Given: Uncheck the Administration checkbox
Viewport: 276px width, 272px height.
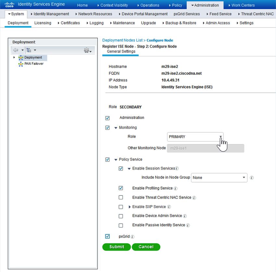Looking at the screenshot, I should pos(107,118).
